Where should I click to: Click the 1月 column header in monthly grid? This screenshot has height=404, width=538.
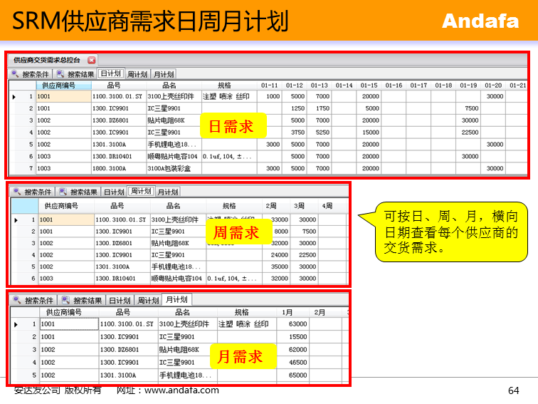(288, 312)
